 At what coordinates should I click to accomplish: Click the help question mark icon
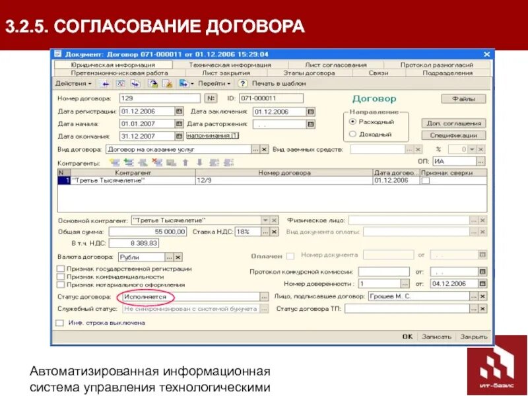[x=242, y=84]
